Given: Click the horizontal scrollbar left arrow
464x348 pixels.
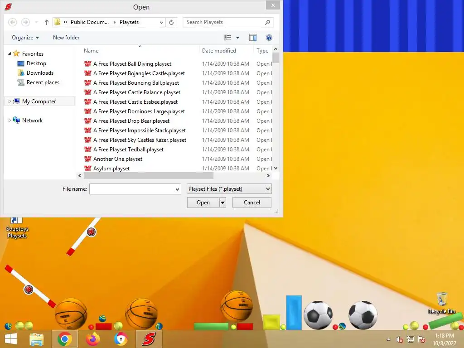Looking at the screenshot, I should (80, 175).
